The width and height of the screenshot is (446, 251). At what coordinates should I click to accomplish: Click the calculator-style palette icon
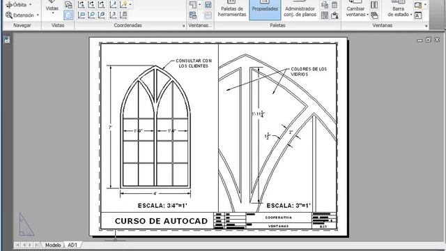pyautogui.click(x=325, y=15)
